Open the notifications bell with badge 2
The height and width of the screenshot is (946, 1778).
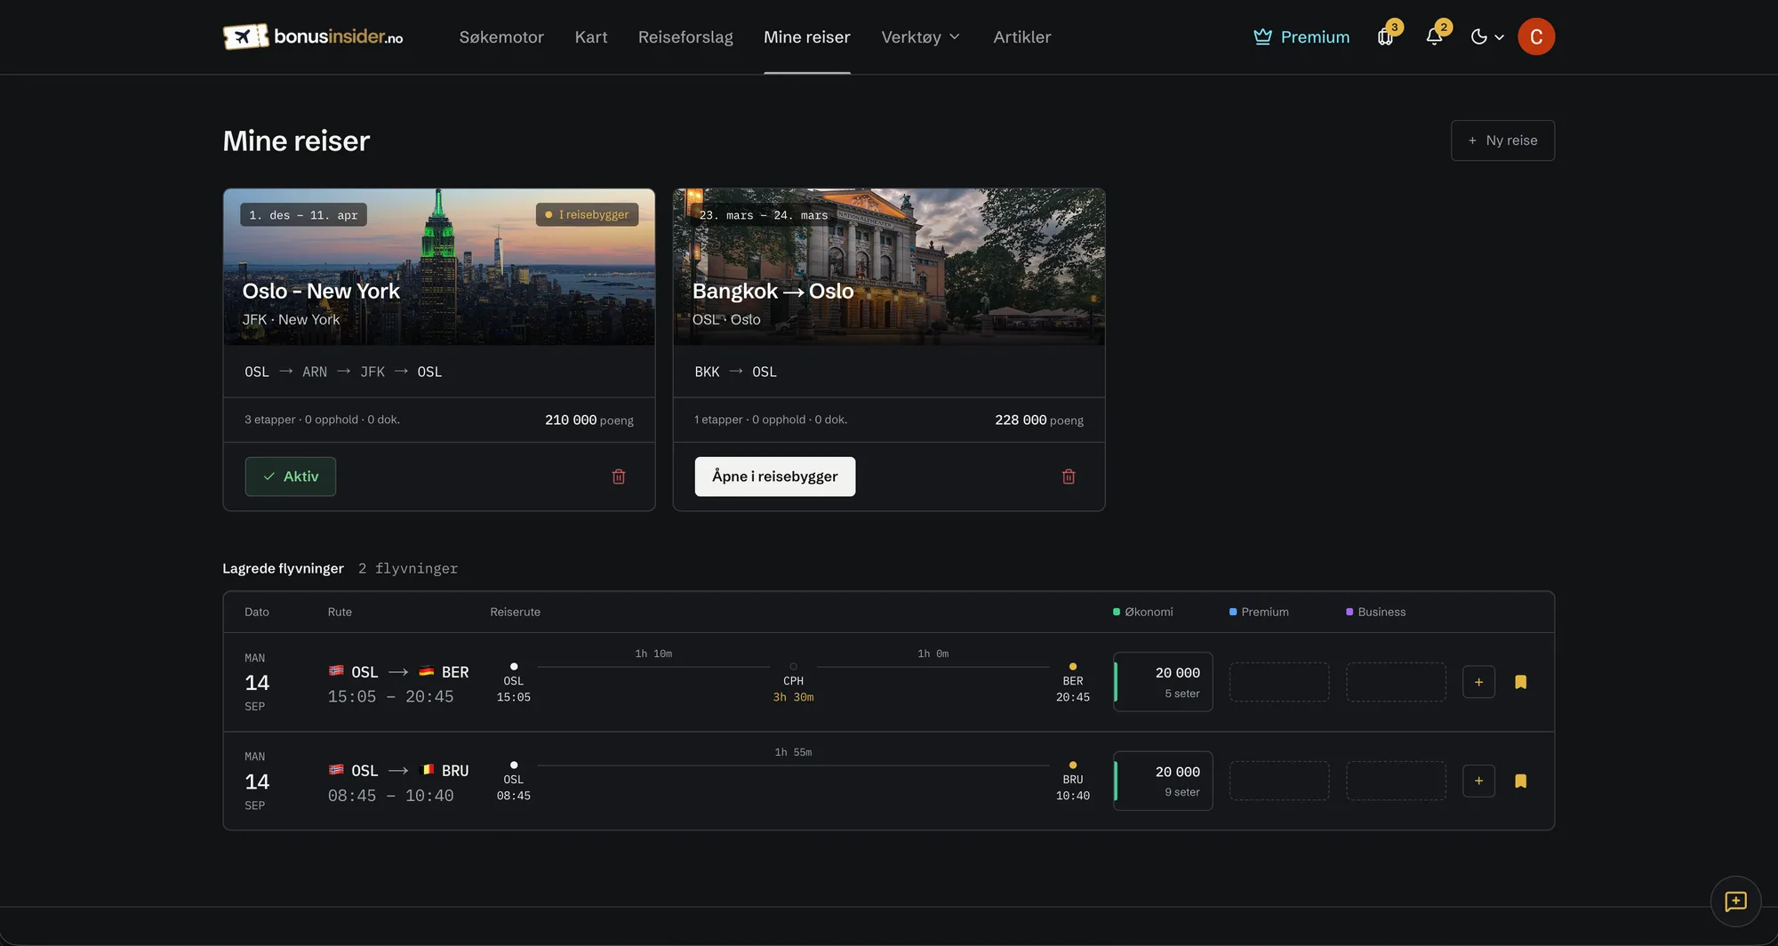(1434, 36)
